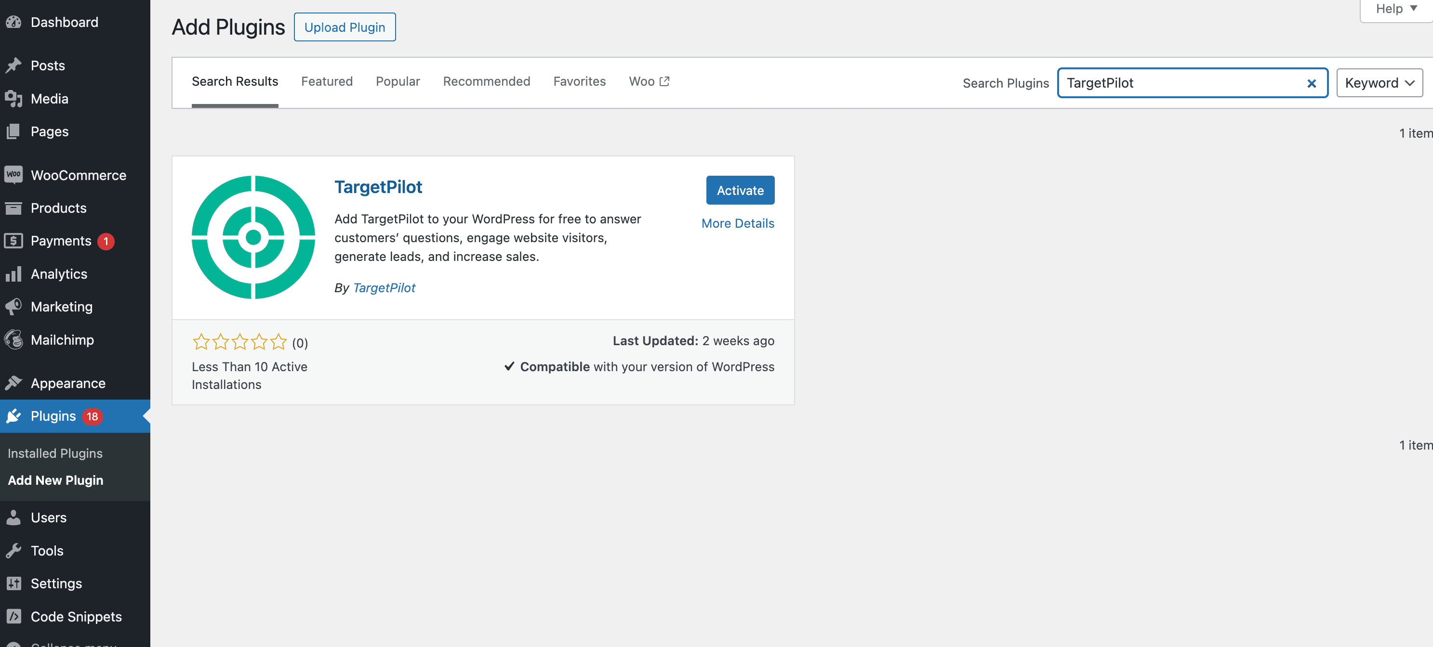Screen dimensions: 1433x647
Task: Click the 'Last Updated: 2 weeks ago' text
Action: [693, 341]
